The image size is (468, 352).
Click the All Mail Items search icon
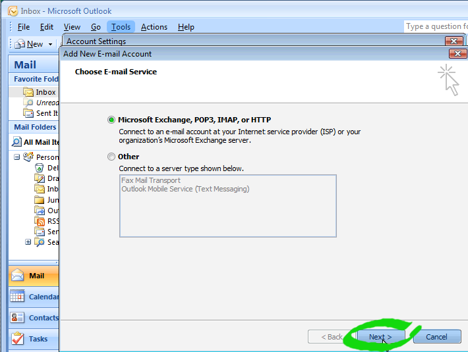[x=16, y=141]
